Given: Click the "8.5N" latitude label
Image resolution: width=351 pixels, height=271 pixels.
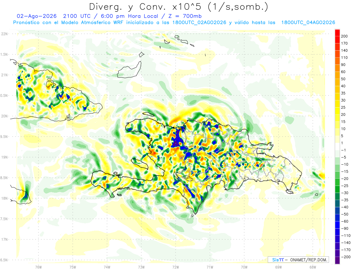Looking at the screenshot, I should point(4,178).
